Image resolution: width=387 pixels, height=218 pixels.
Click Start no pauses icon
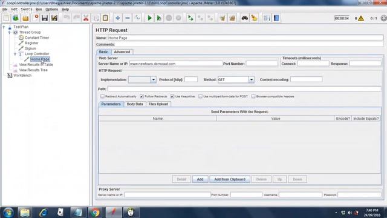(x=159, y=18)
